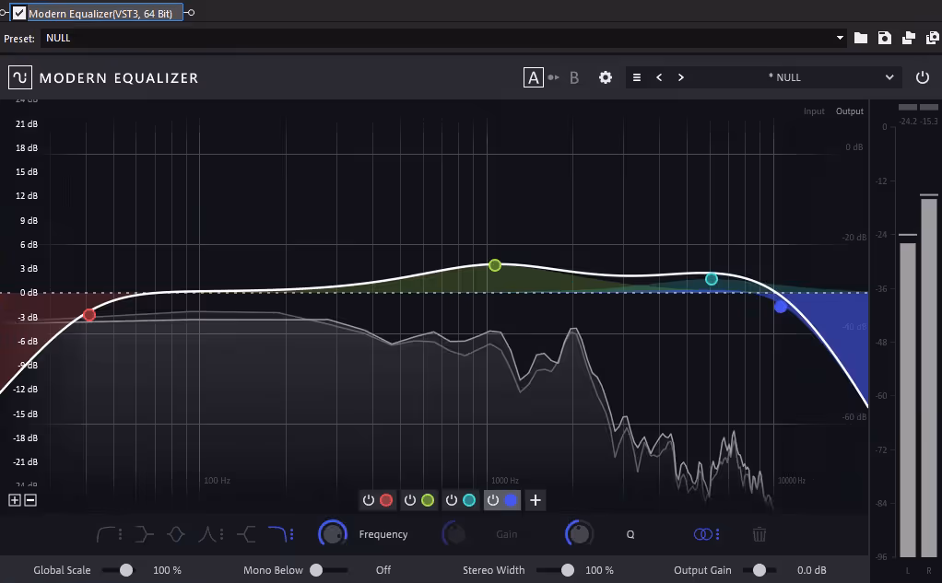
Task: Bypass the blue band with its power toggle
Action: 493,500
